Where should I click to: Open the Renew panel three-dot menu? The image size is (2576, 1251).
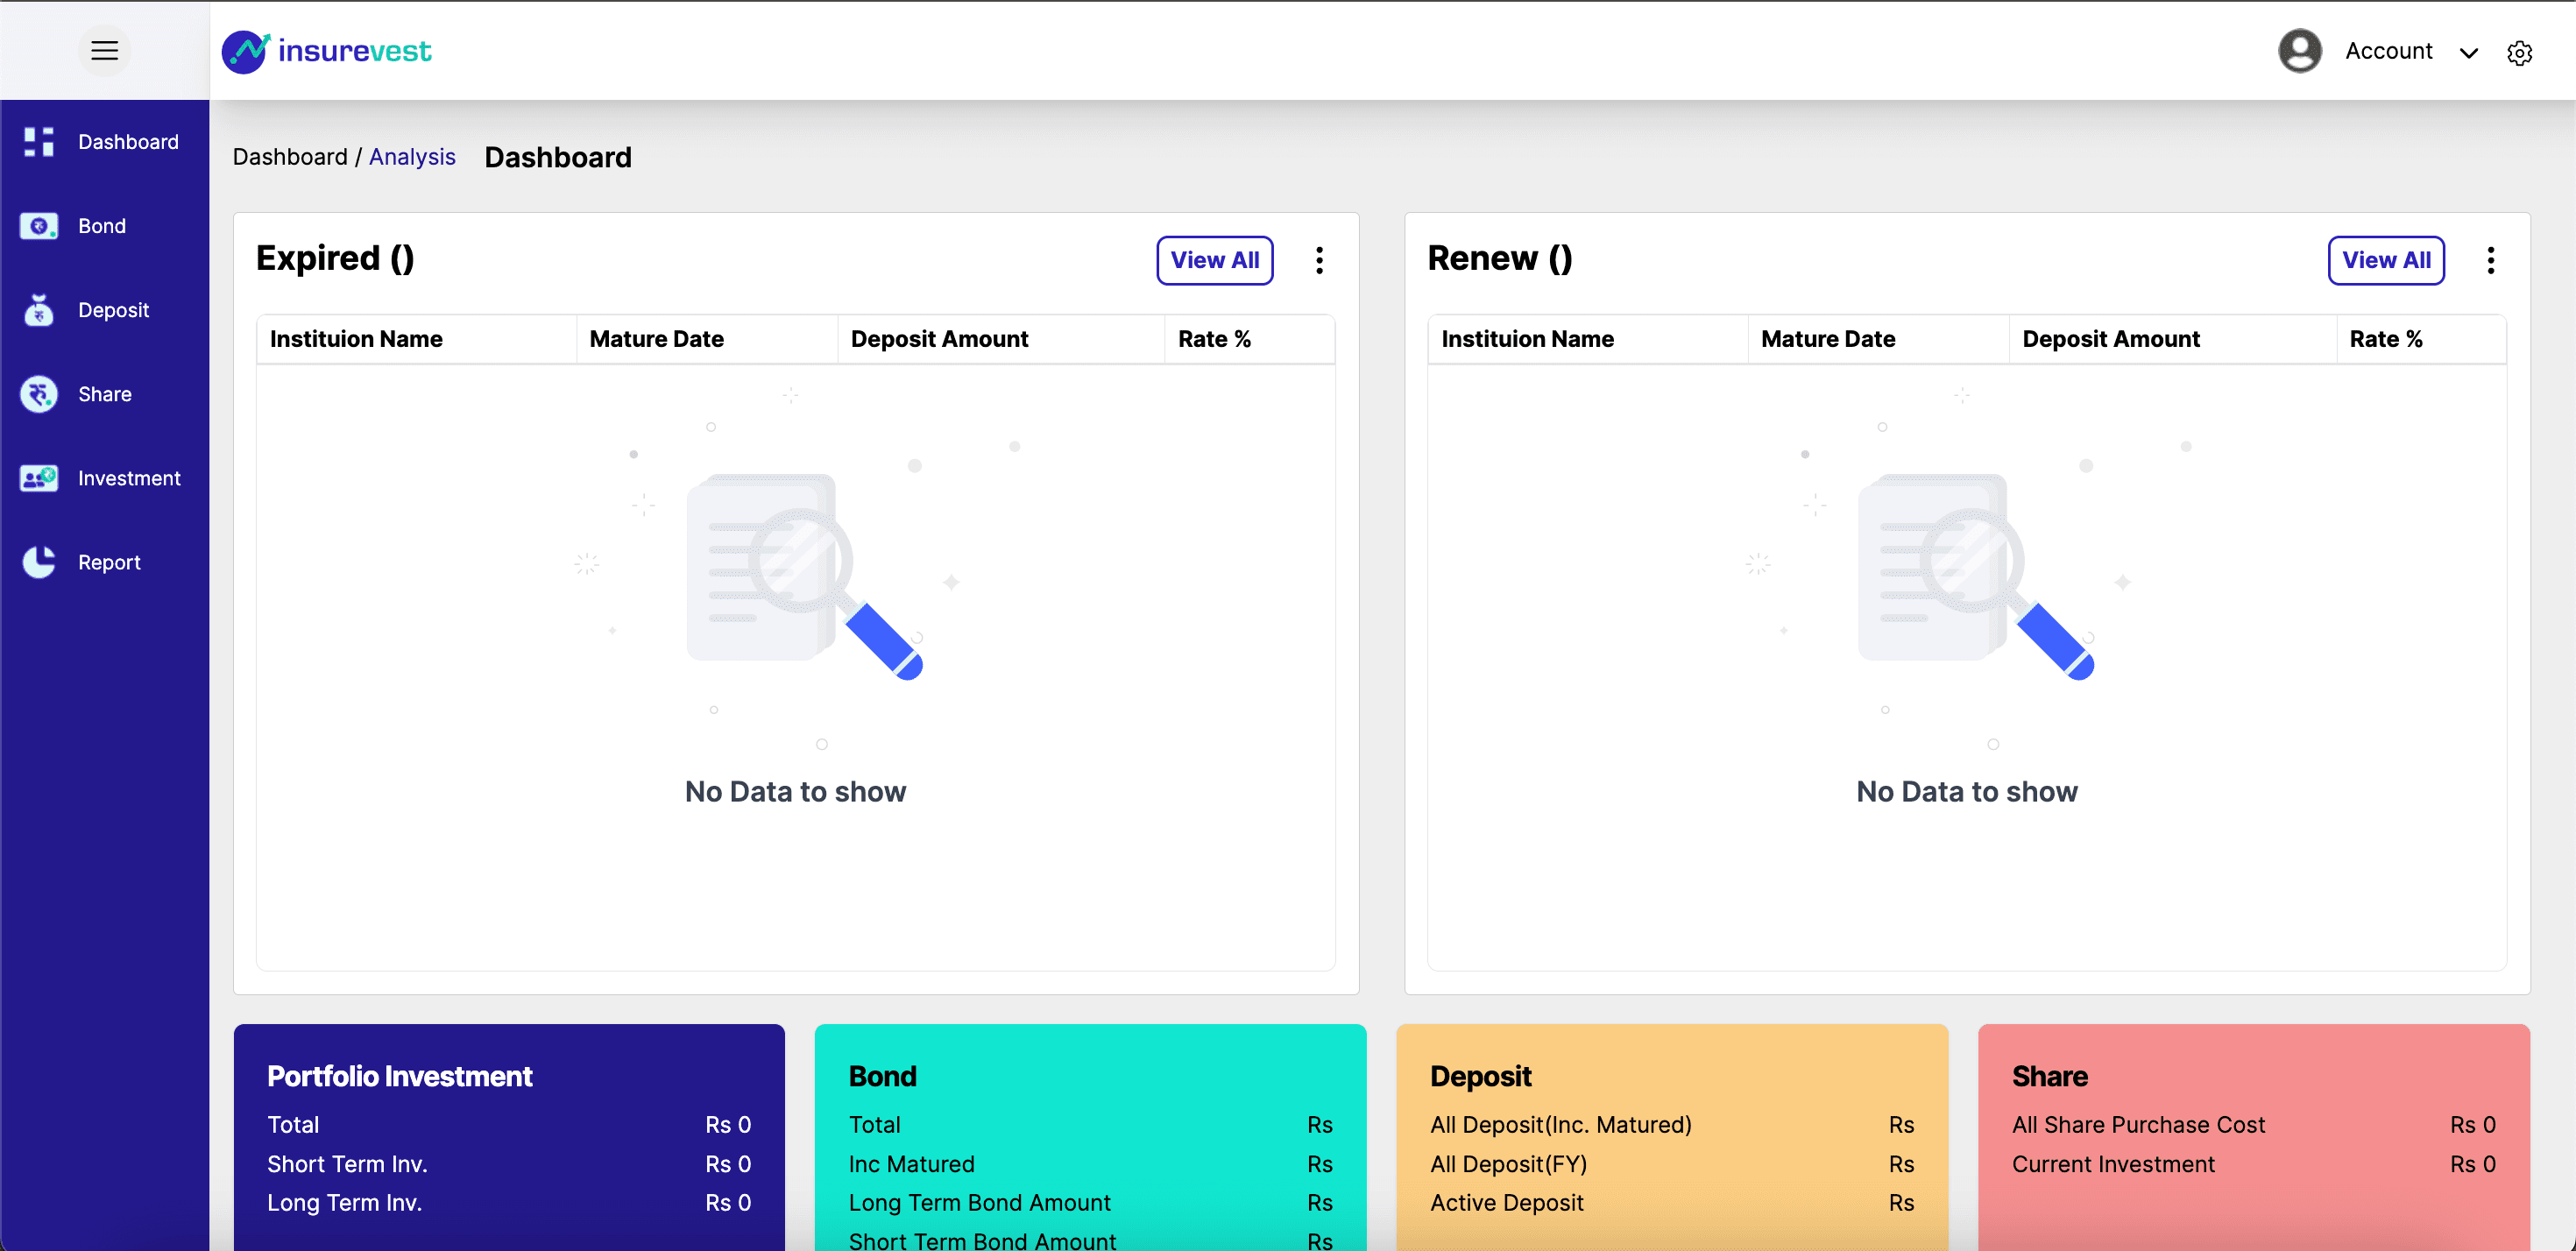pyautogui.click(x=2490, y=260)
